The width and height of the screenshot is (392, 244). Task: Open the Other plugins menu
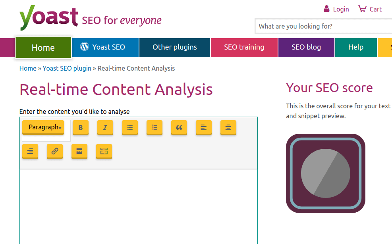point(175,48)
